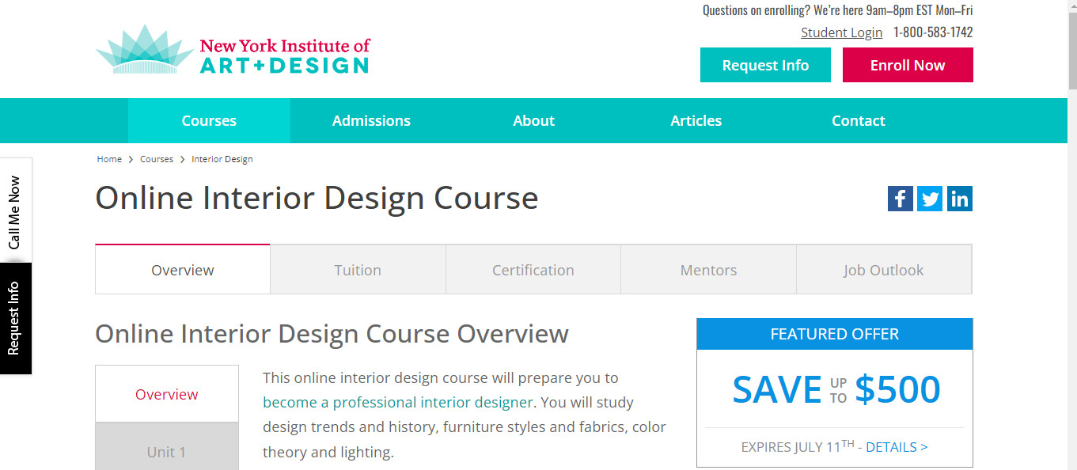
Task: Open the Courses navigation menu
Action: click(x=209, y=121)
